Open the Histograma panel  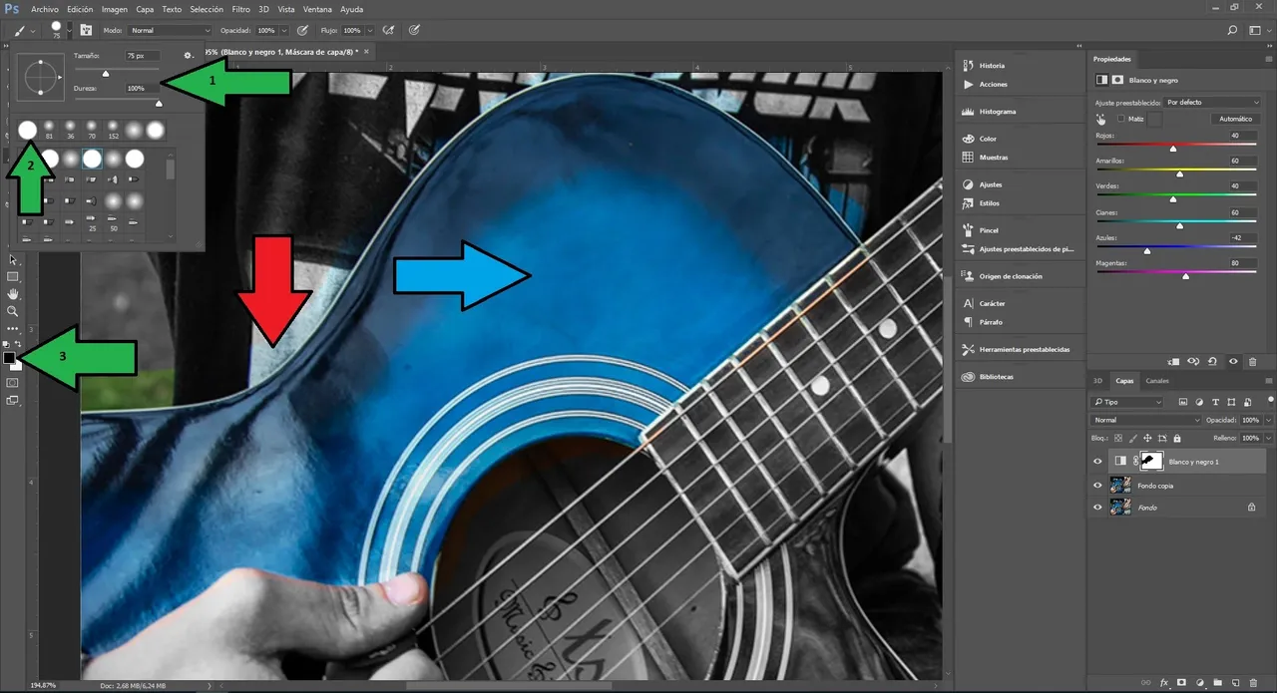coord(990,112)
